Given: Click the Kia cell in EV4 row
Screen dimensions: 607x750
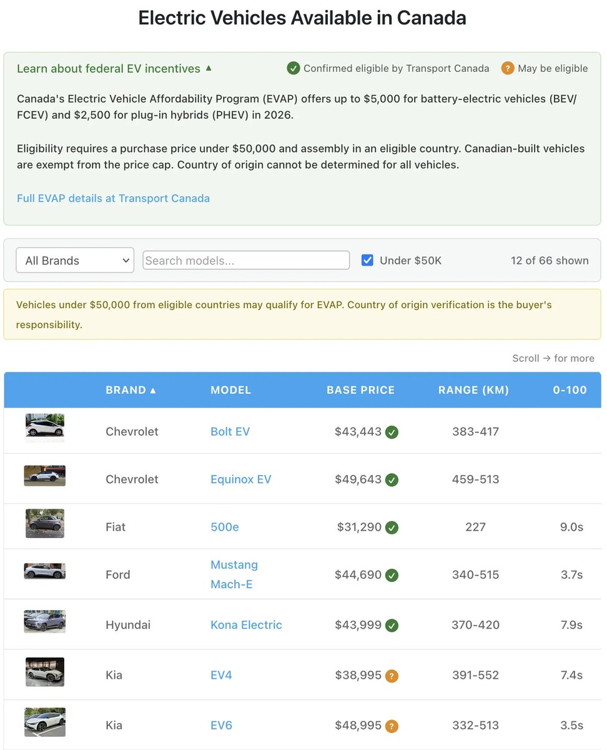Looking at the screenshot, I should pos(114,675).
